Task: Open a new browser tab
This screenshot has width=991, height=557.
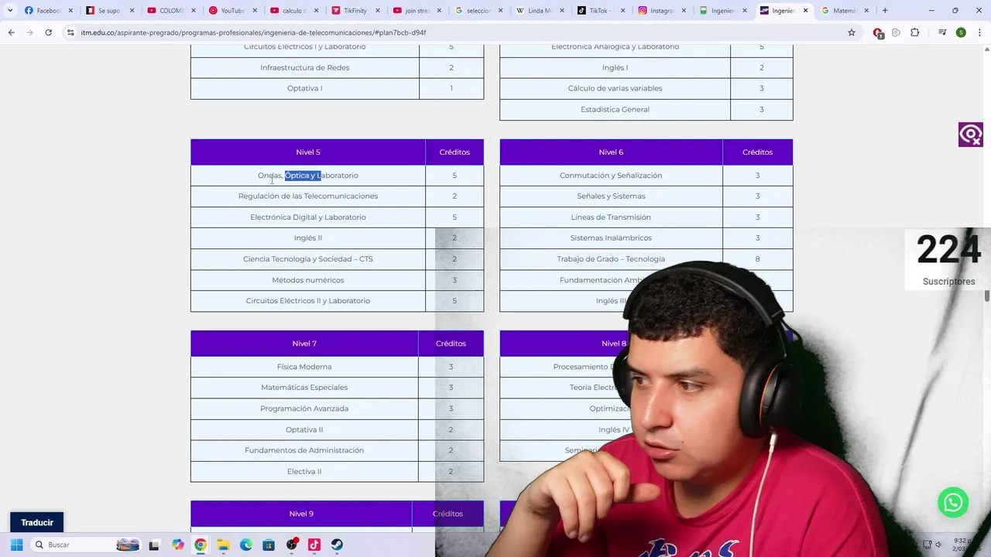Action: point(885,11)
